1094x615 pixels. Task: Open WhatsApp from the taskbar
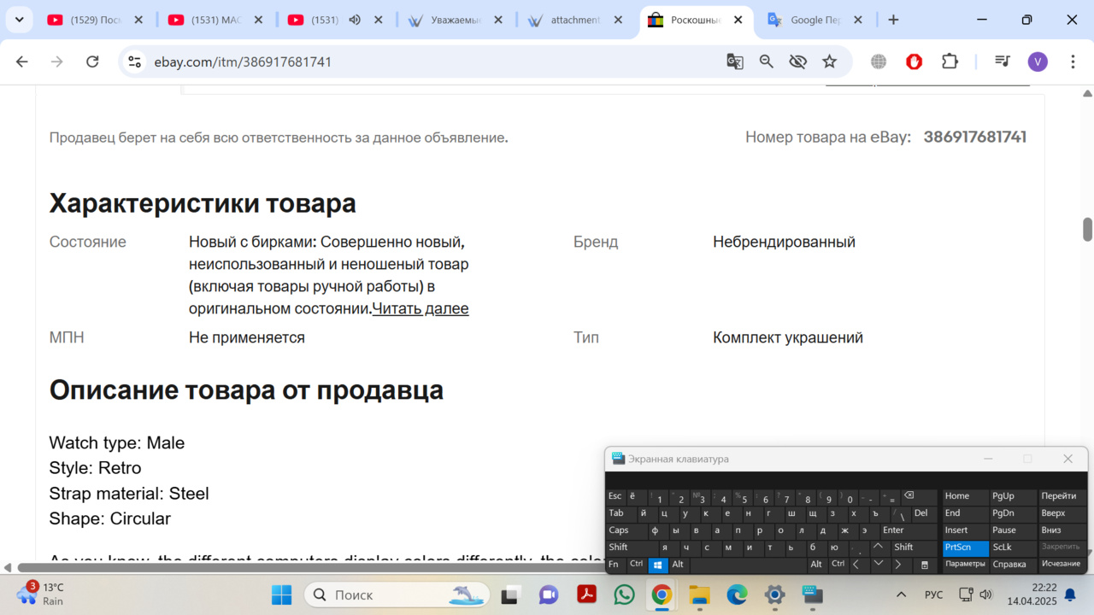coord(625,594)
